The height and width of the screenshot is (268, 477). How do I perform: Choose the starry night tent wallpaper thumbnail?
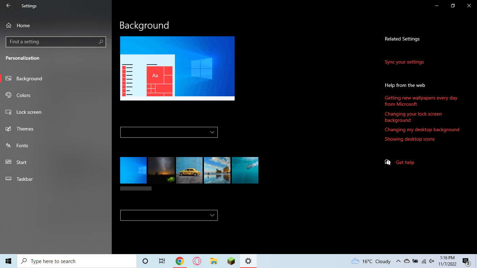click(x=161, y=170)
